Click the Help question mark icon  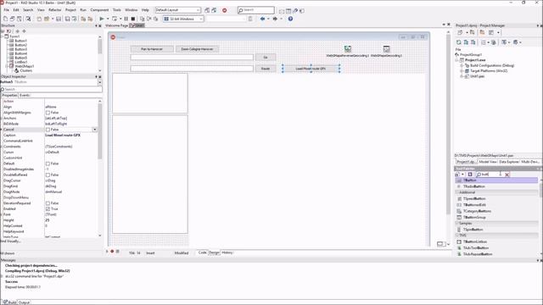point(290,19)
